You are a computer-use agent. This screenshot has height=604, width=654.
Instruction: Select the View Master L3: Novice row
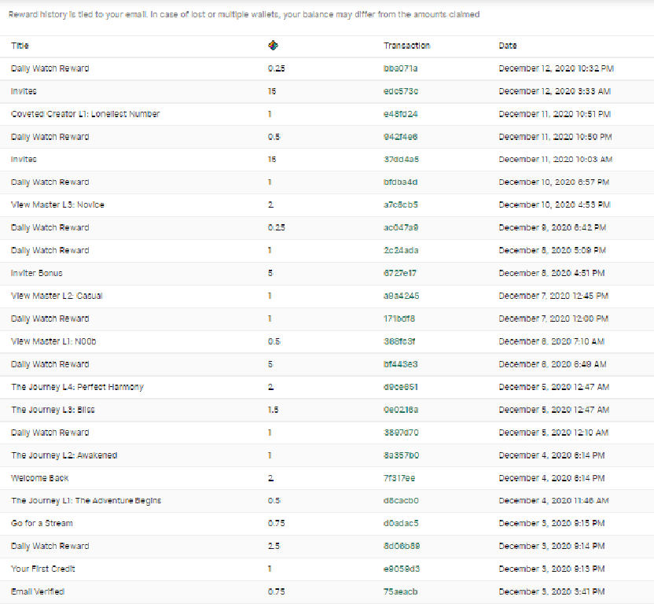tap(327, 205)
